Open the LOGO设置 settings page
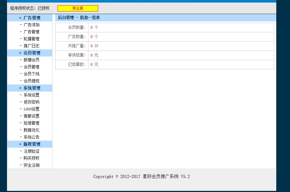 31,109
